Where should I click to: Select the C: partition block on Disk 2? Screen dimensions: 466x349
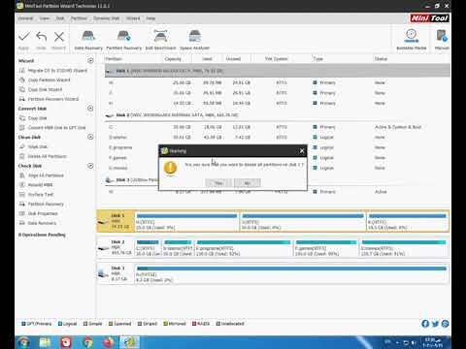(x=148, y=248)
